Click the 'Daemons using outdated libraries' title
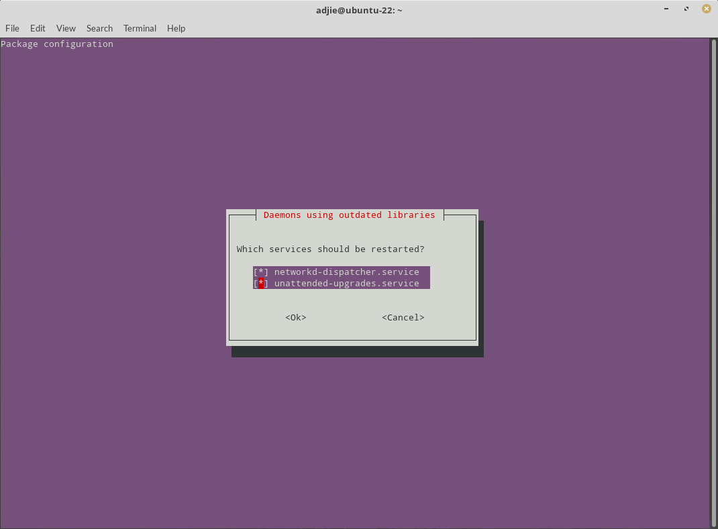Image resolution: width=718 pixels, height=529 pixels. pos(350,215)
